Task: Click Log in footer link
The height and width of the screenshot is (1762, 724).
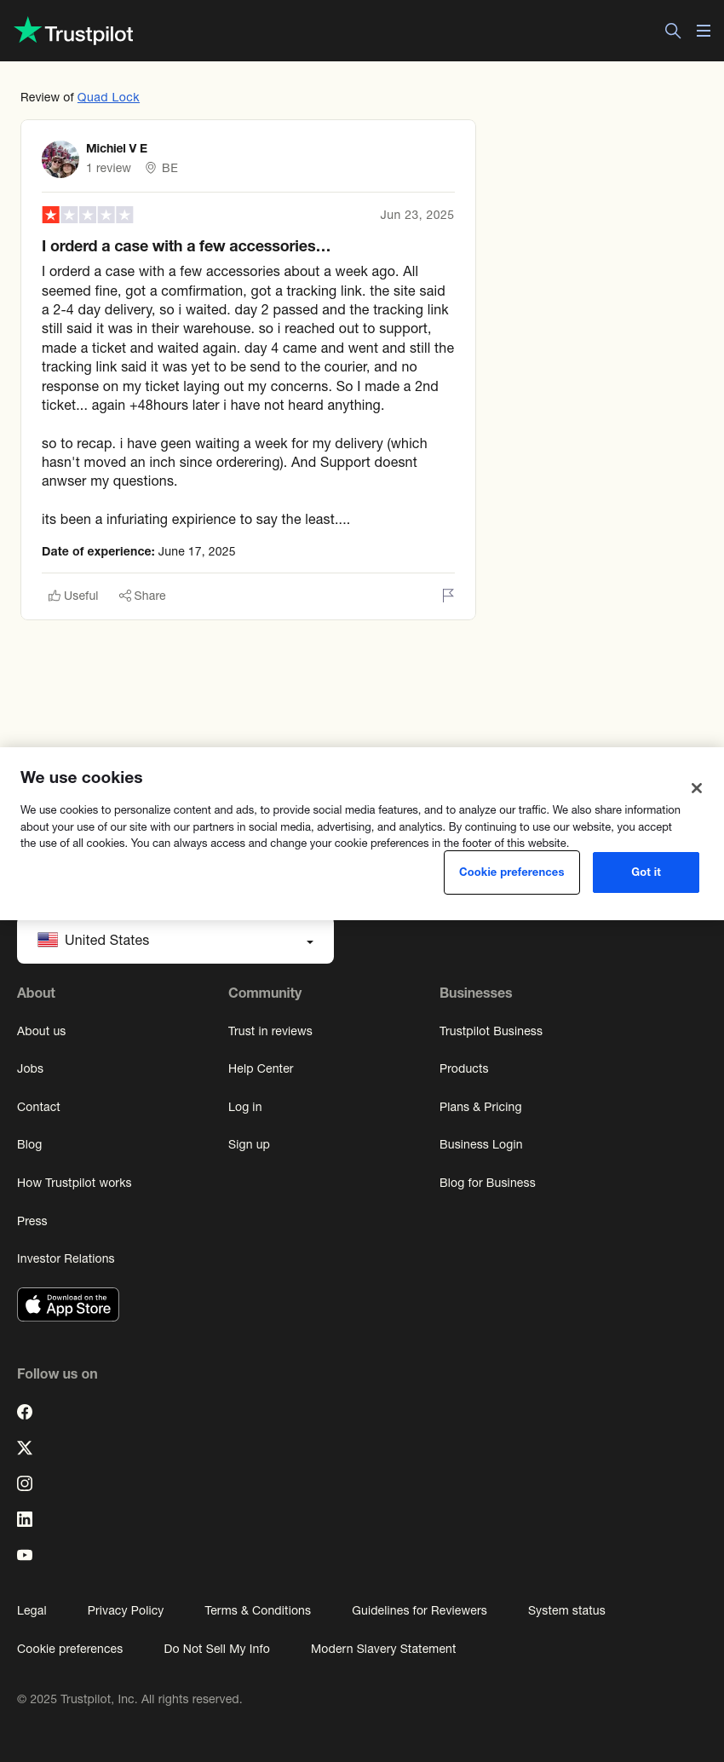Action: [x=244, y=1107]
